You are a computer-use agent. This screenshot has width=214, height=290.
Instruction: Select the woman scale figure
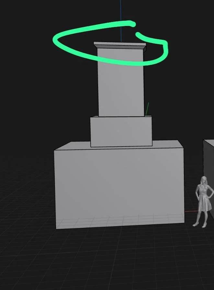pyautogui.click(x=203, y=202)
